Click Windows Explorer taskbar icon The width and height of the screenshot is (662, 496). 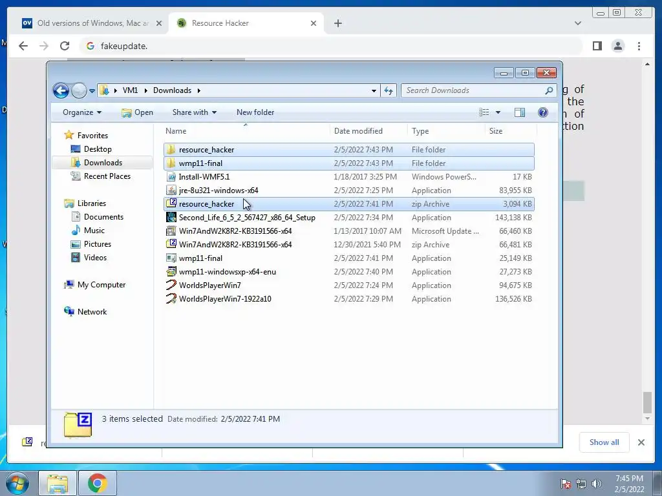58,483
